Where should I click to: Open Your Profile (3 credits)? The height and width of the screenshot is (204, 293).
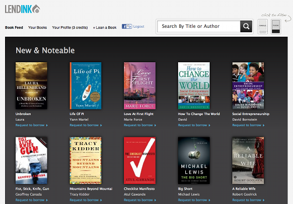tap(70, 28)
